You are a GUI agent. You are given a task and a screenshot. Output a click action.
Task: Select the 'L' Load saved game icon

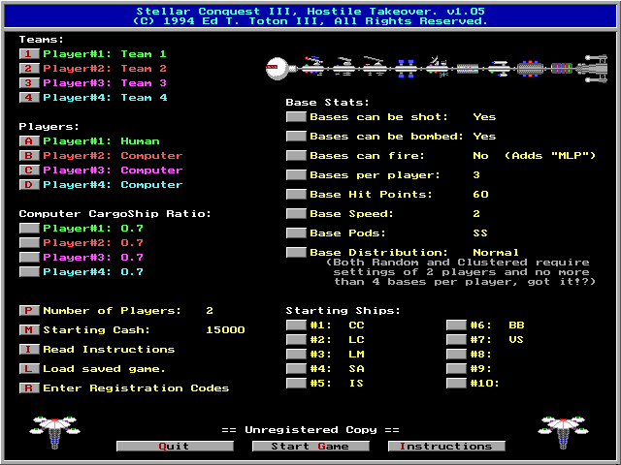tap(28, 369)
